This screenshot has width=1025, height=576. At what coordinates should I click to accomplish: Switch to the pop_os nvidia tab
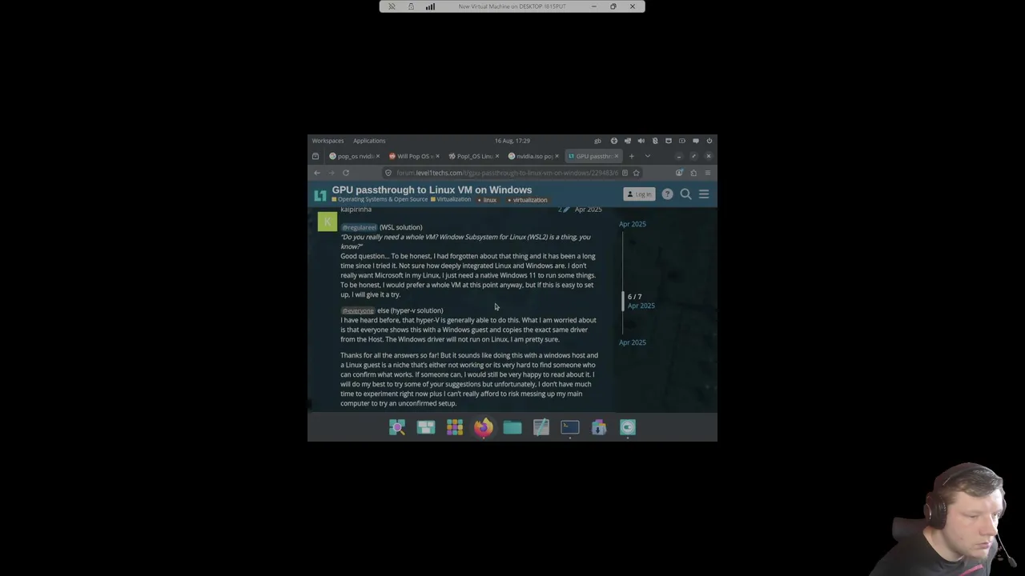tap(355, 156)
